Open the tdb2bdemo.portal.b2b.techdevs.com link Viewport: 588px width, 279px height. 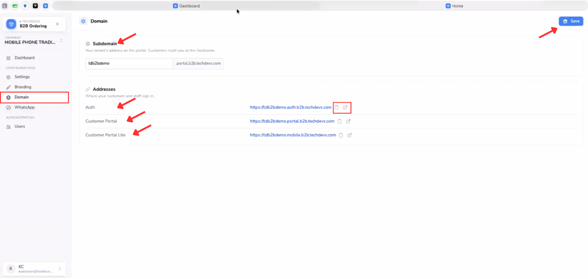[292, 121]
